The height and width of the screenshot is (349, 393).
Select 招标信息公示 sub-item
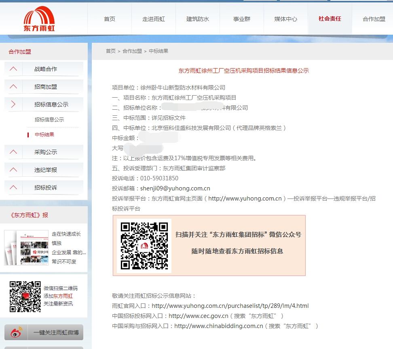point(49,119)
